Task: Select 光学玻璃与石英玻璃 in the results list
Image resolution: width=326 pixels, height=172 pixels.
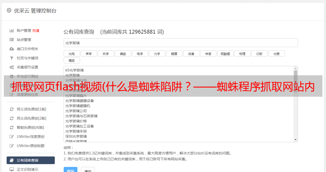Action: [81, 116]
